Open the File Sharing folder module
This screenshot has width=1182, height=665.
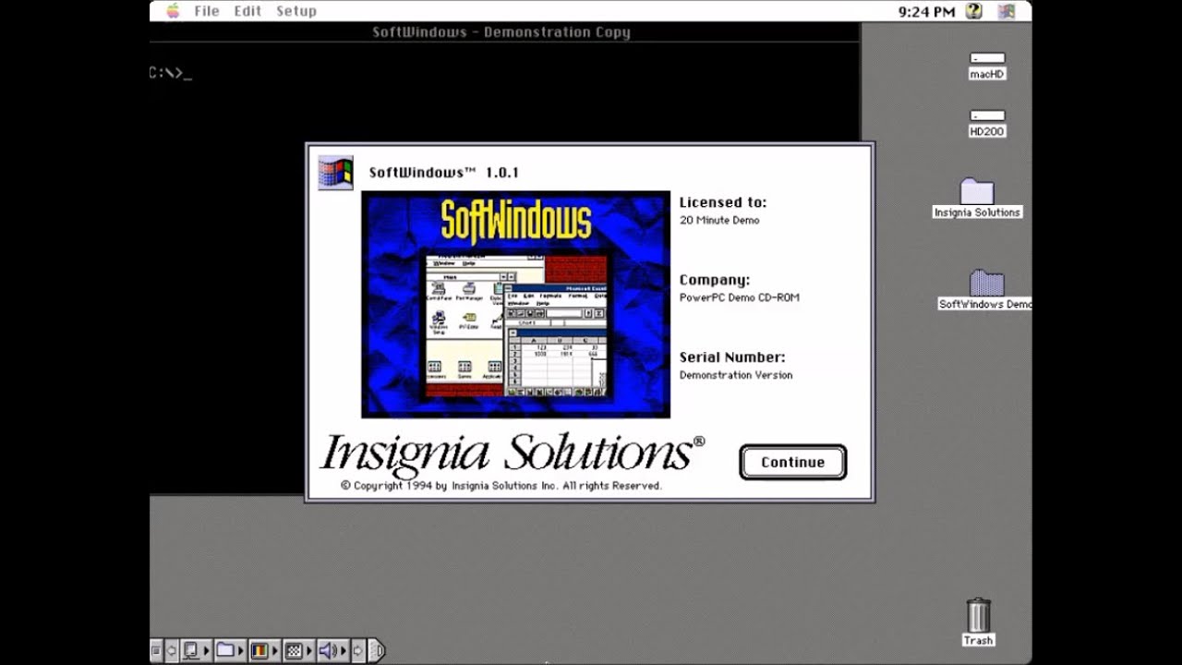click(x=230, y=650)
